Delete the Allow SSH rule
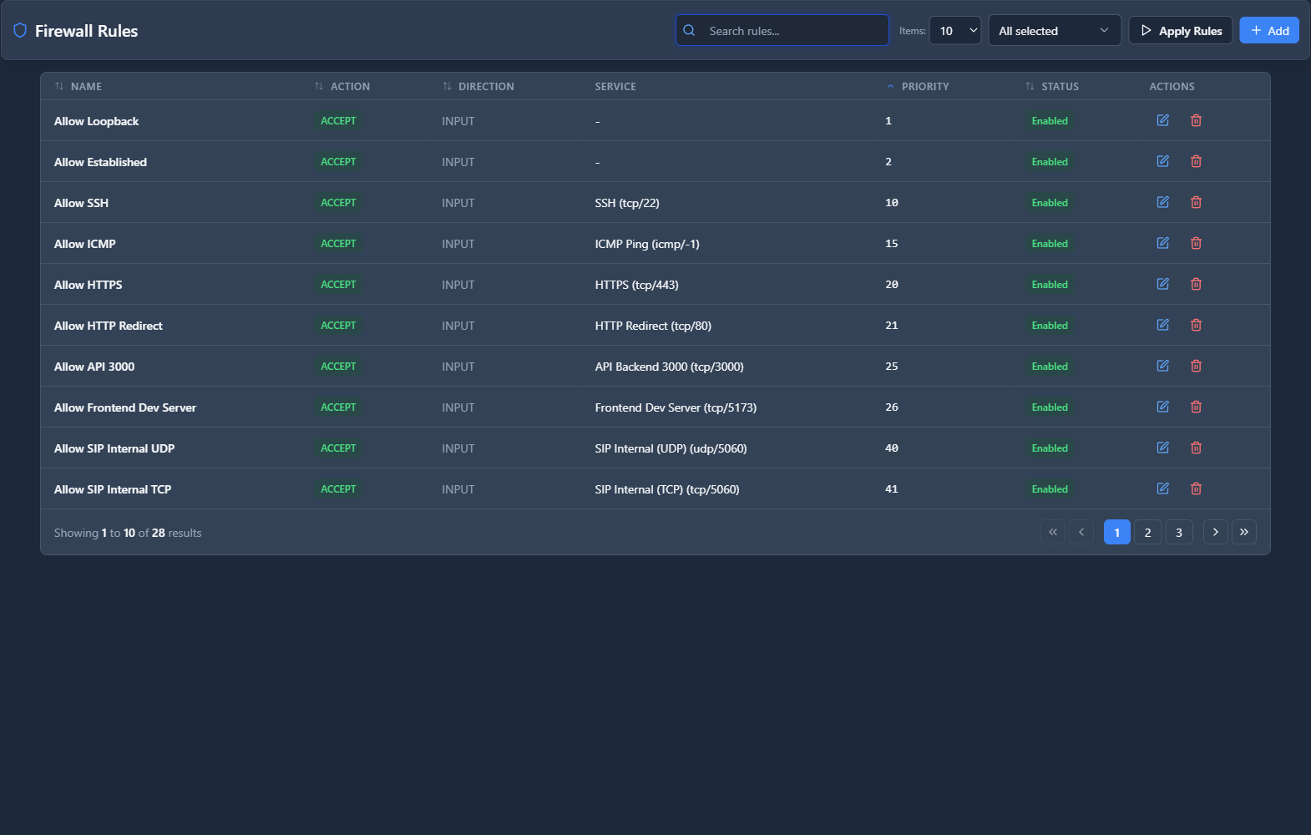1311x835 pixels. coord(1196,202)
